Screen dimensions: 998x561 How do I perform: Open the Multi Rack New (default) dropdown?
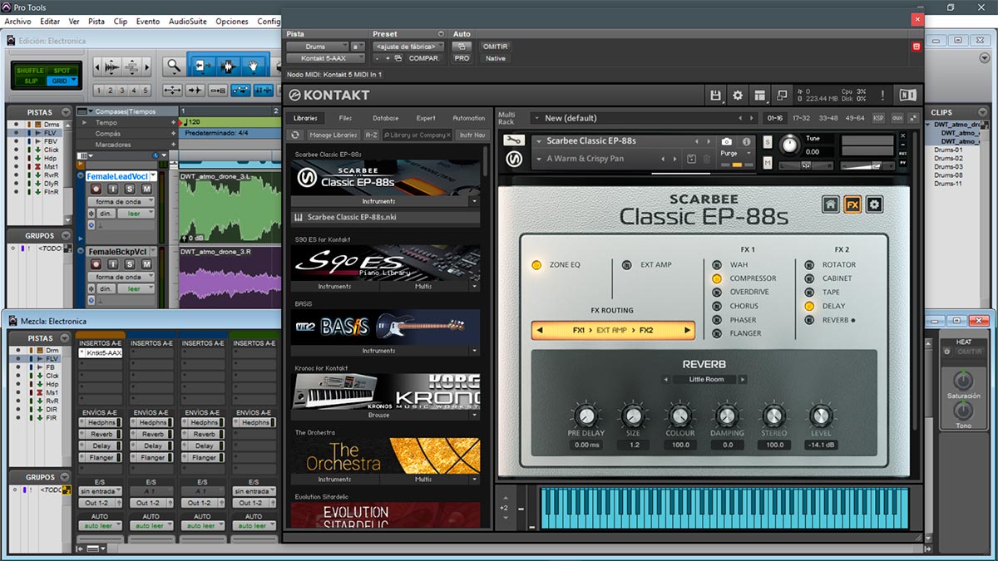(x=646, y=118)
